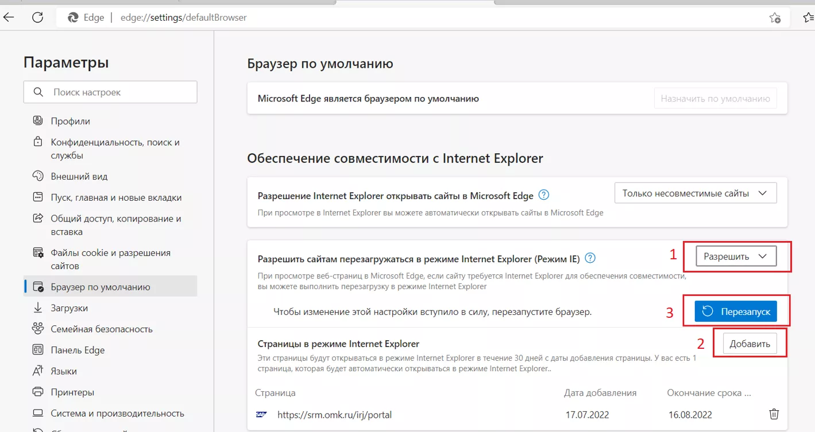Click the 'Окончание срока' column header
815x432 pixels.
tap(709, 393)
